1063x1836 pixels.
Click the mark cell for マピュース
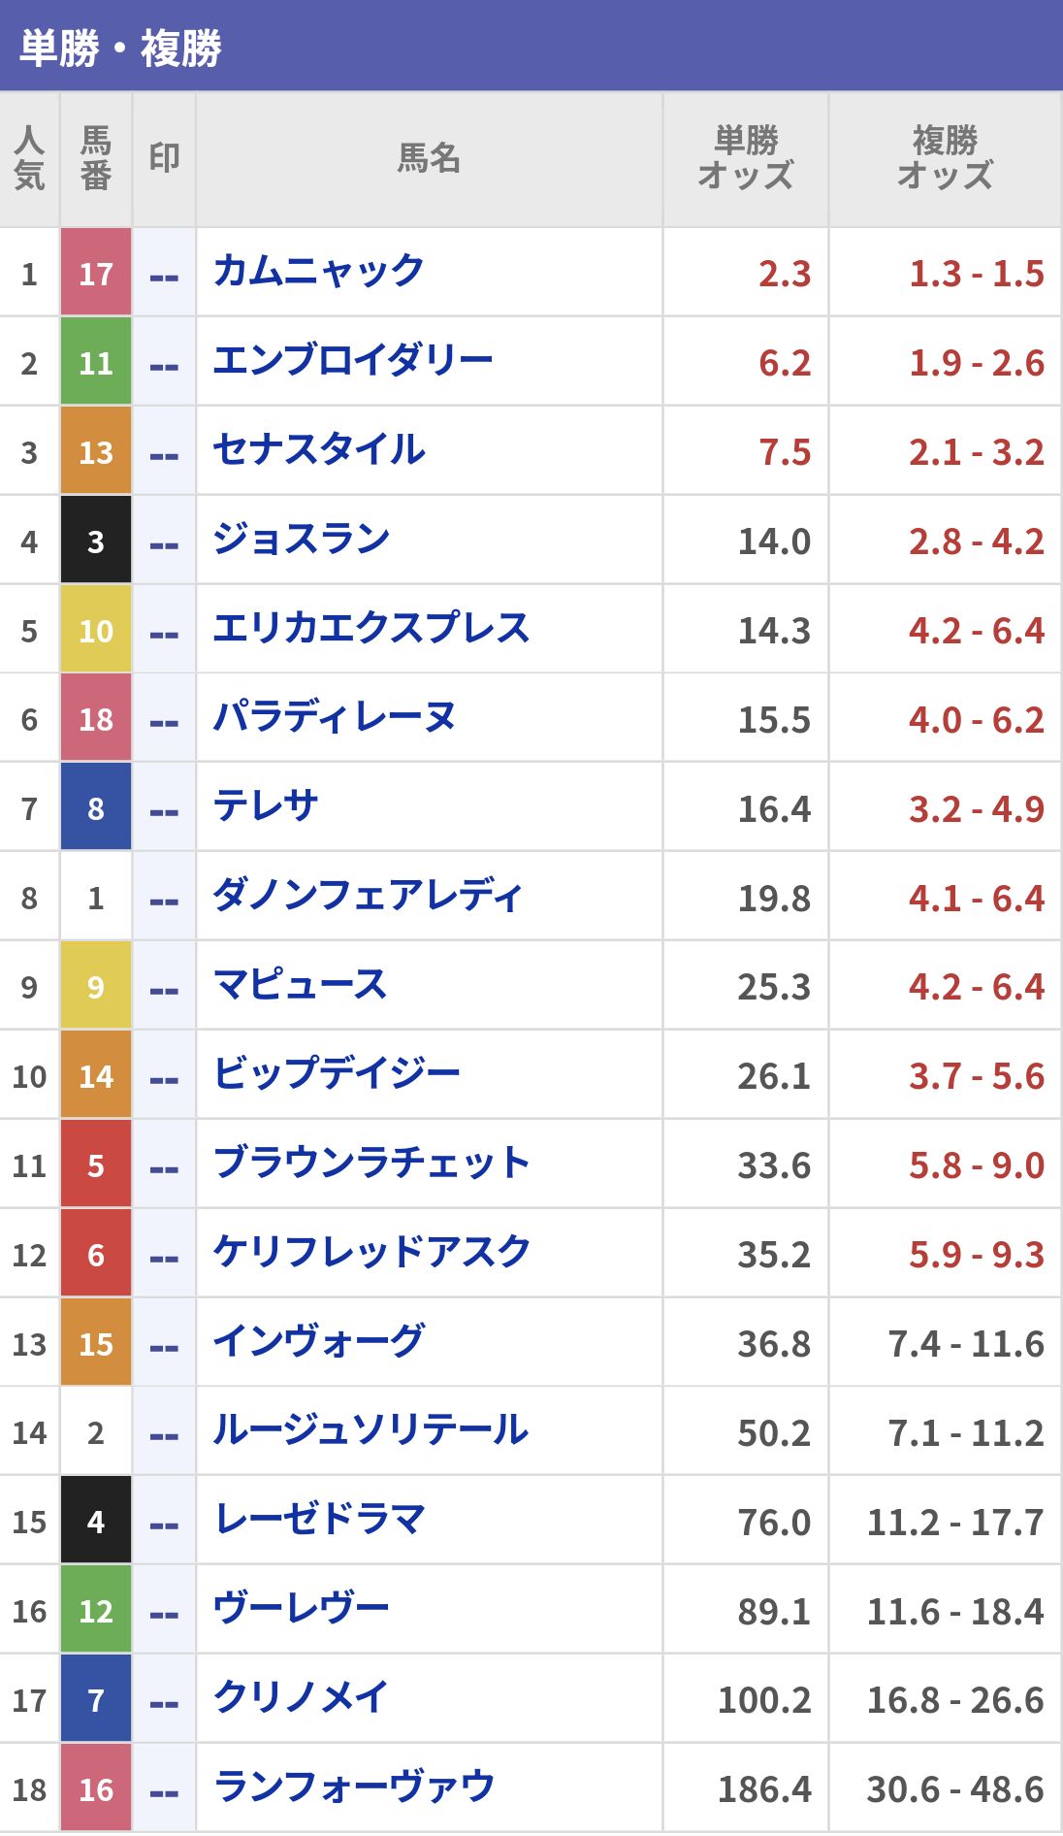point(164,987)
